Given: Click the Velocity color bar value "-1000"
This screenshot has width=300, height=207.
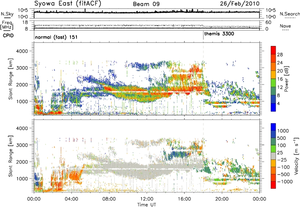Looking at the screenshot, I should pos(285,182).
